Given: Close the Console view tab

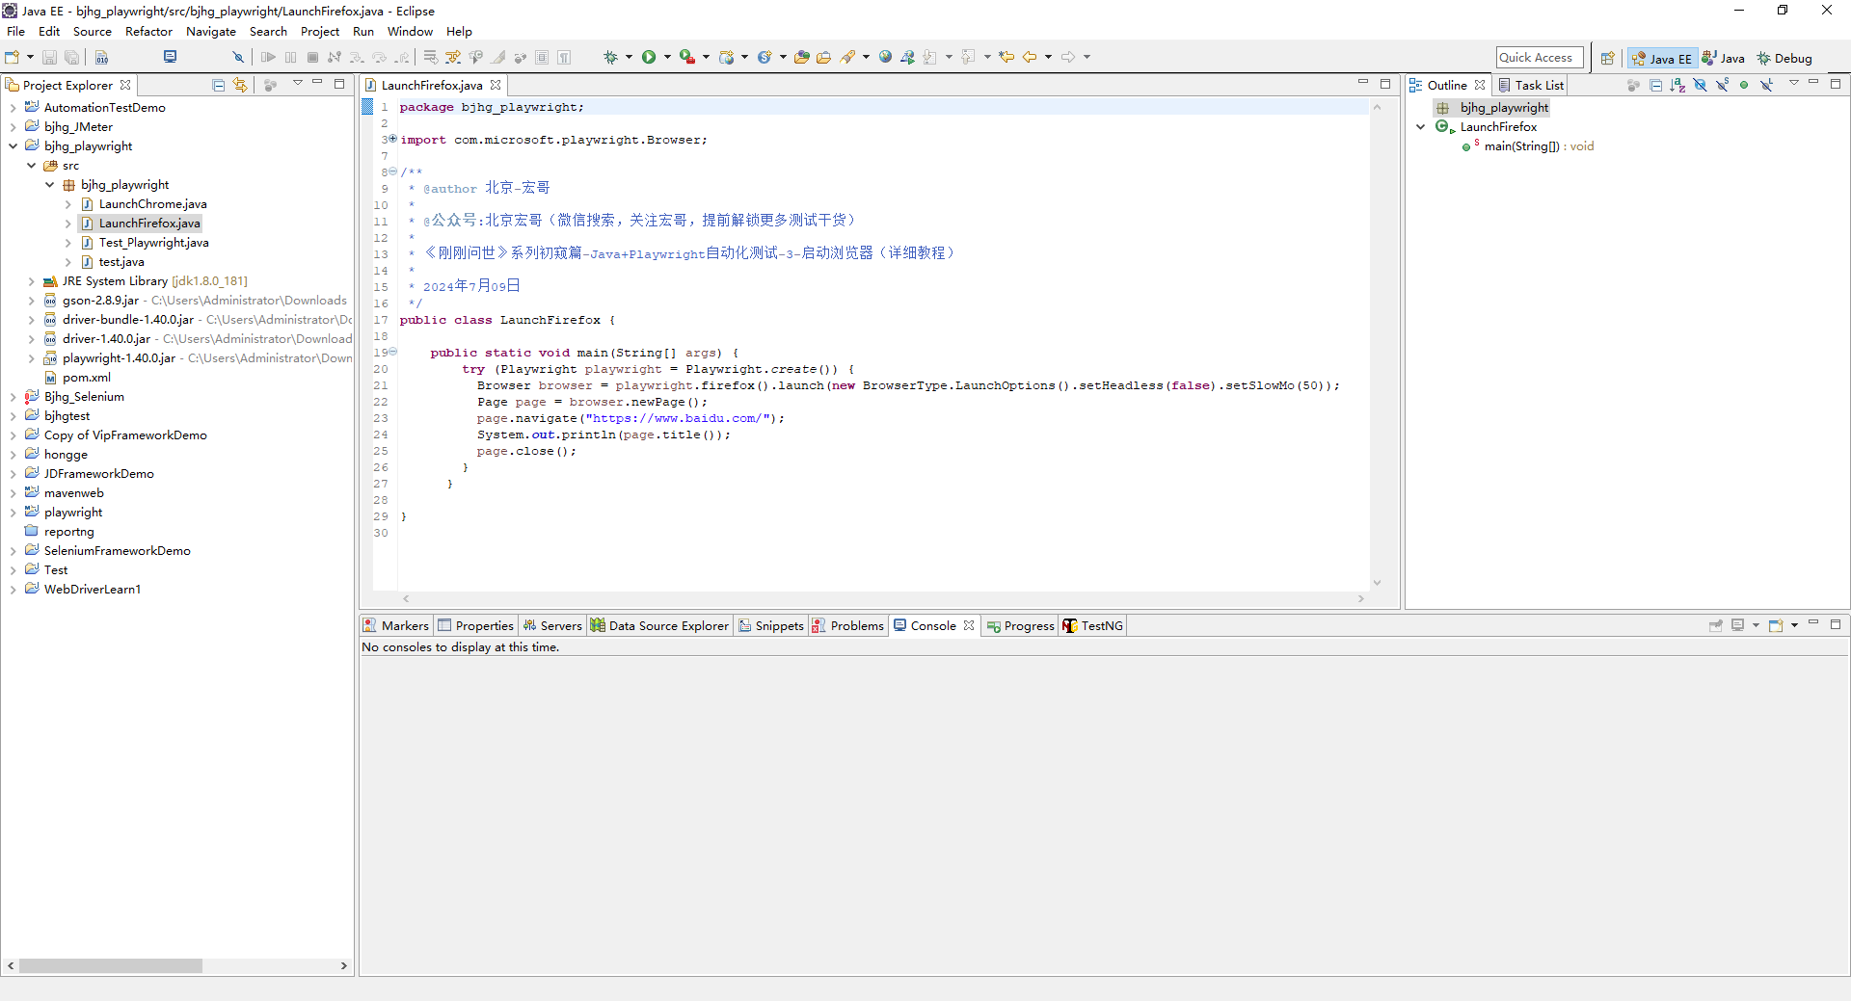Looking at the screenshot, I should coord(969,626).
